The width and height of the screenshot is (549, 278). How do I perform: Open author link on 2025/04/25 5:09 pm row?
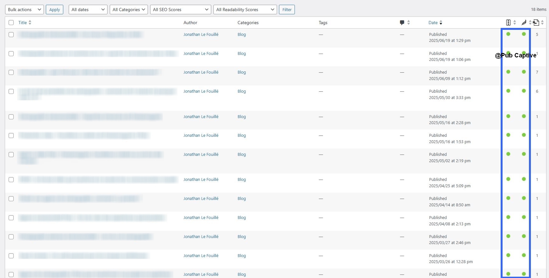201,180
